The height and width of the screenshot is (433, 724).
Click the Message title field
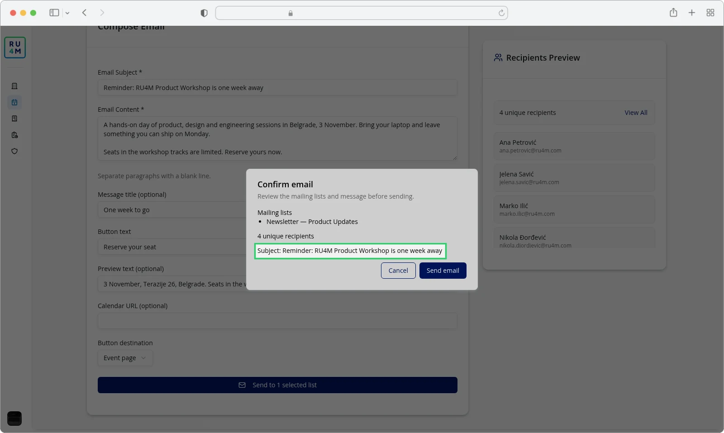[x=172, y=210]
